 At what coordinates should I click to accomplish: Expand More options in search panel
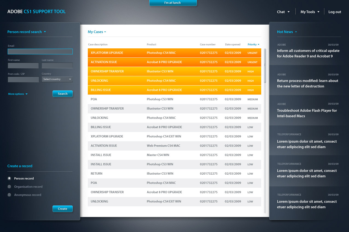click(x=18, y=94)
